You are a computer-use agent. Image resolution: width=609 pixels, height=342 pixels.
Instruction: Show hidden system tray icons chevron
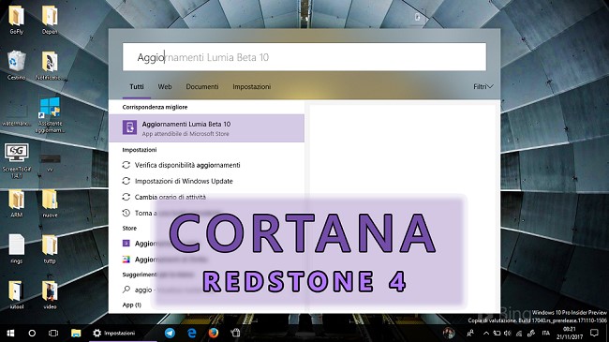point(486,333)
